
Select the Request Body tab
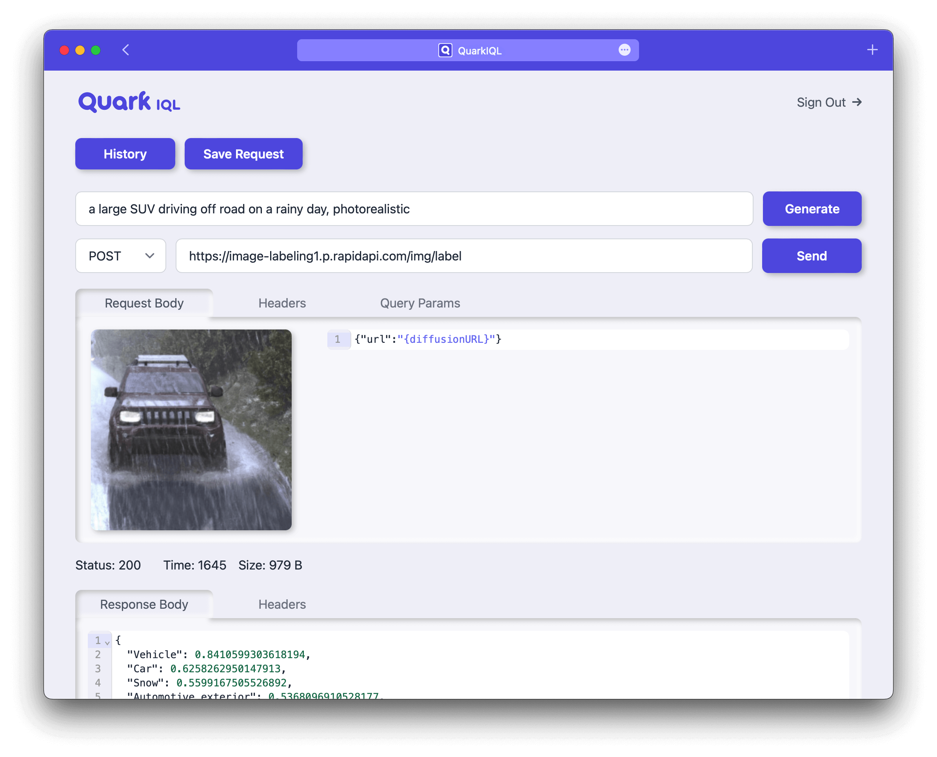point(144,303)
